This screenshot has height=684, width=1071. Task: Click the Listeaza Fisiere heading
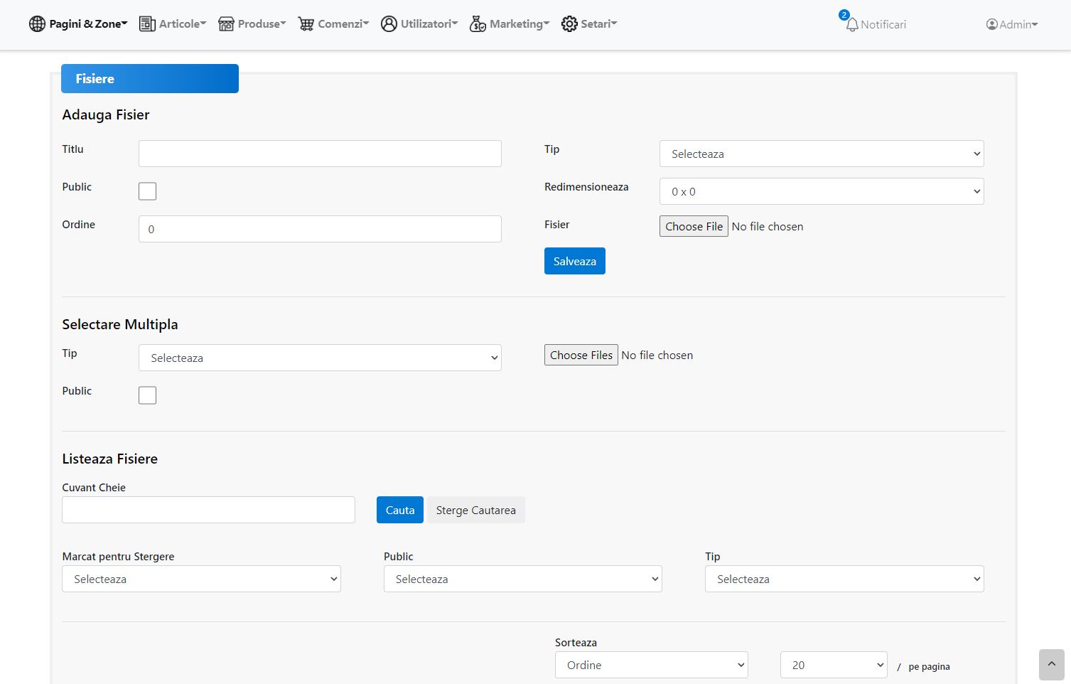[110, 459]
